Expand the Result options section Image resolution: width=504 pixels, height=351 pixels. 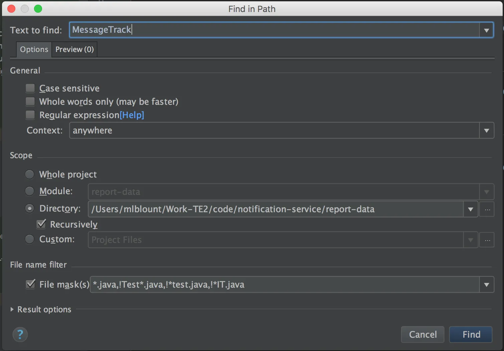(x=12, y=309)
